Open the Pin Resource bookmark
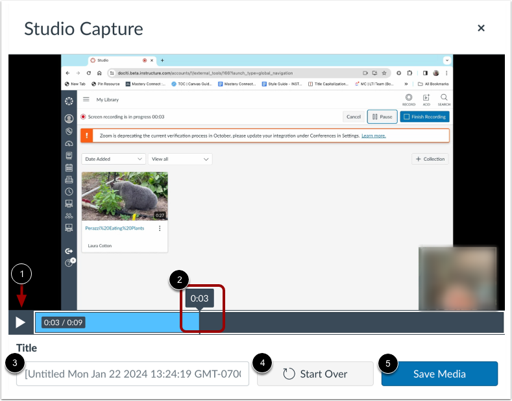The width and height of the screenshot is (512, 401). pyautogui.click(x=106, y=84)
